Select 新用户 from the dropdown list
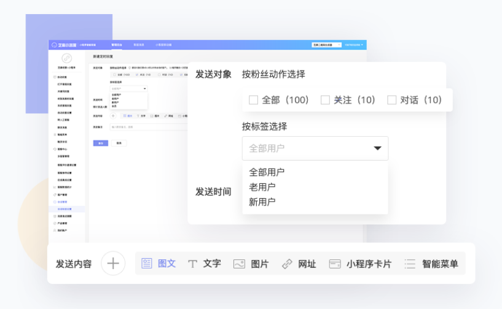 point(262,202)
